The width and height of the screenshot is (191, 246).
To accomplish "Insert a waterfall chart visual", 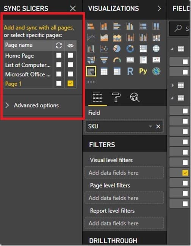I will [91, 49].
